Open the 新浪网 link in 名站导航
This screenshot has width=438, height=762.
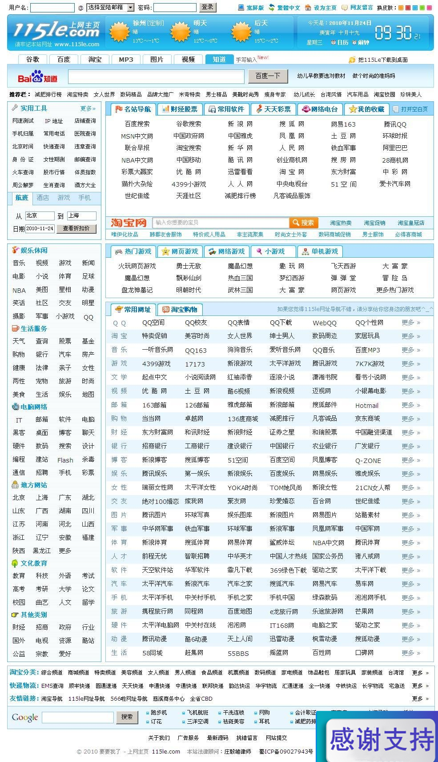pyautogui.click(x=240, y=124)
